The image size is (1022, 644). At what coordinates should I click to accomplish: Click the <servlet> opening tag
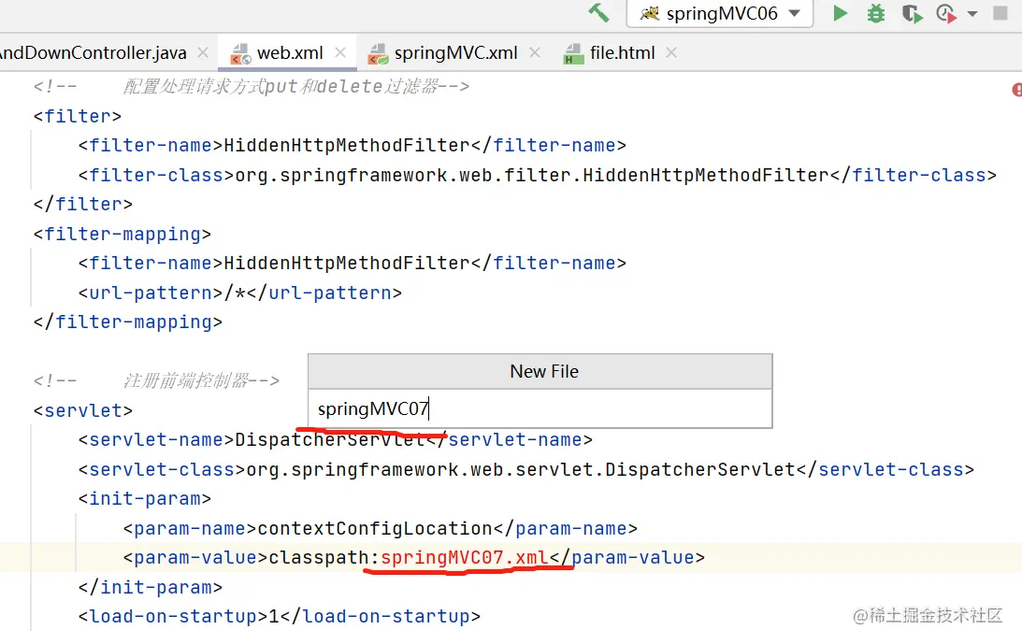click(83, 410)
